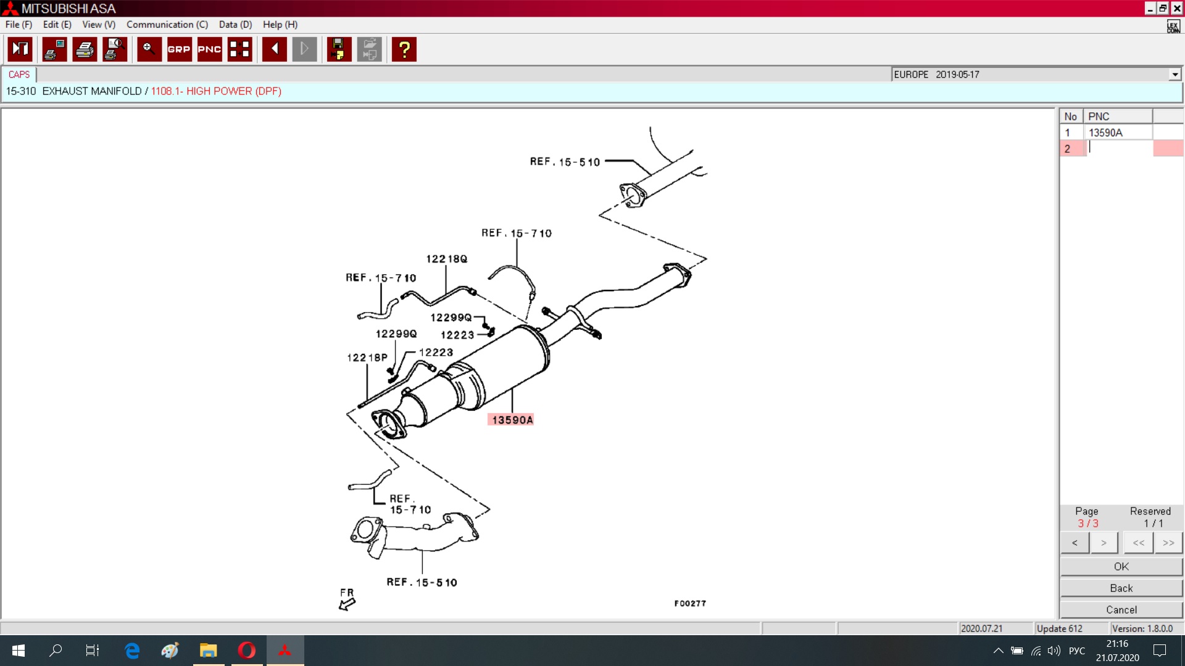Click the PNC input field in row 2
This screenshot has height=666, width=1185.
[1118, 149]
